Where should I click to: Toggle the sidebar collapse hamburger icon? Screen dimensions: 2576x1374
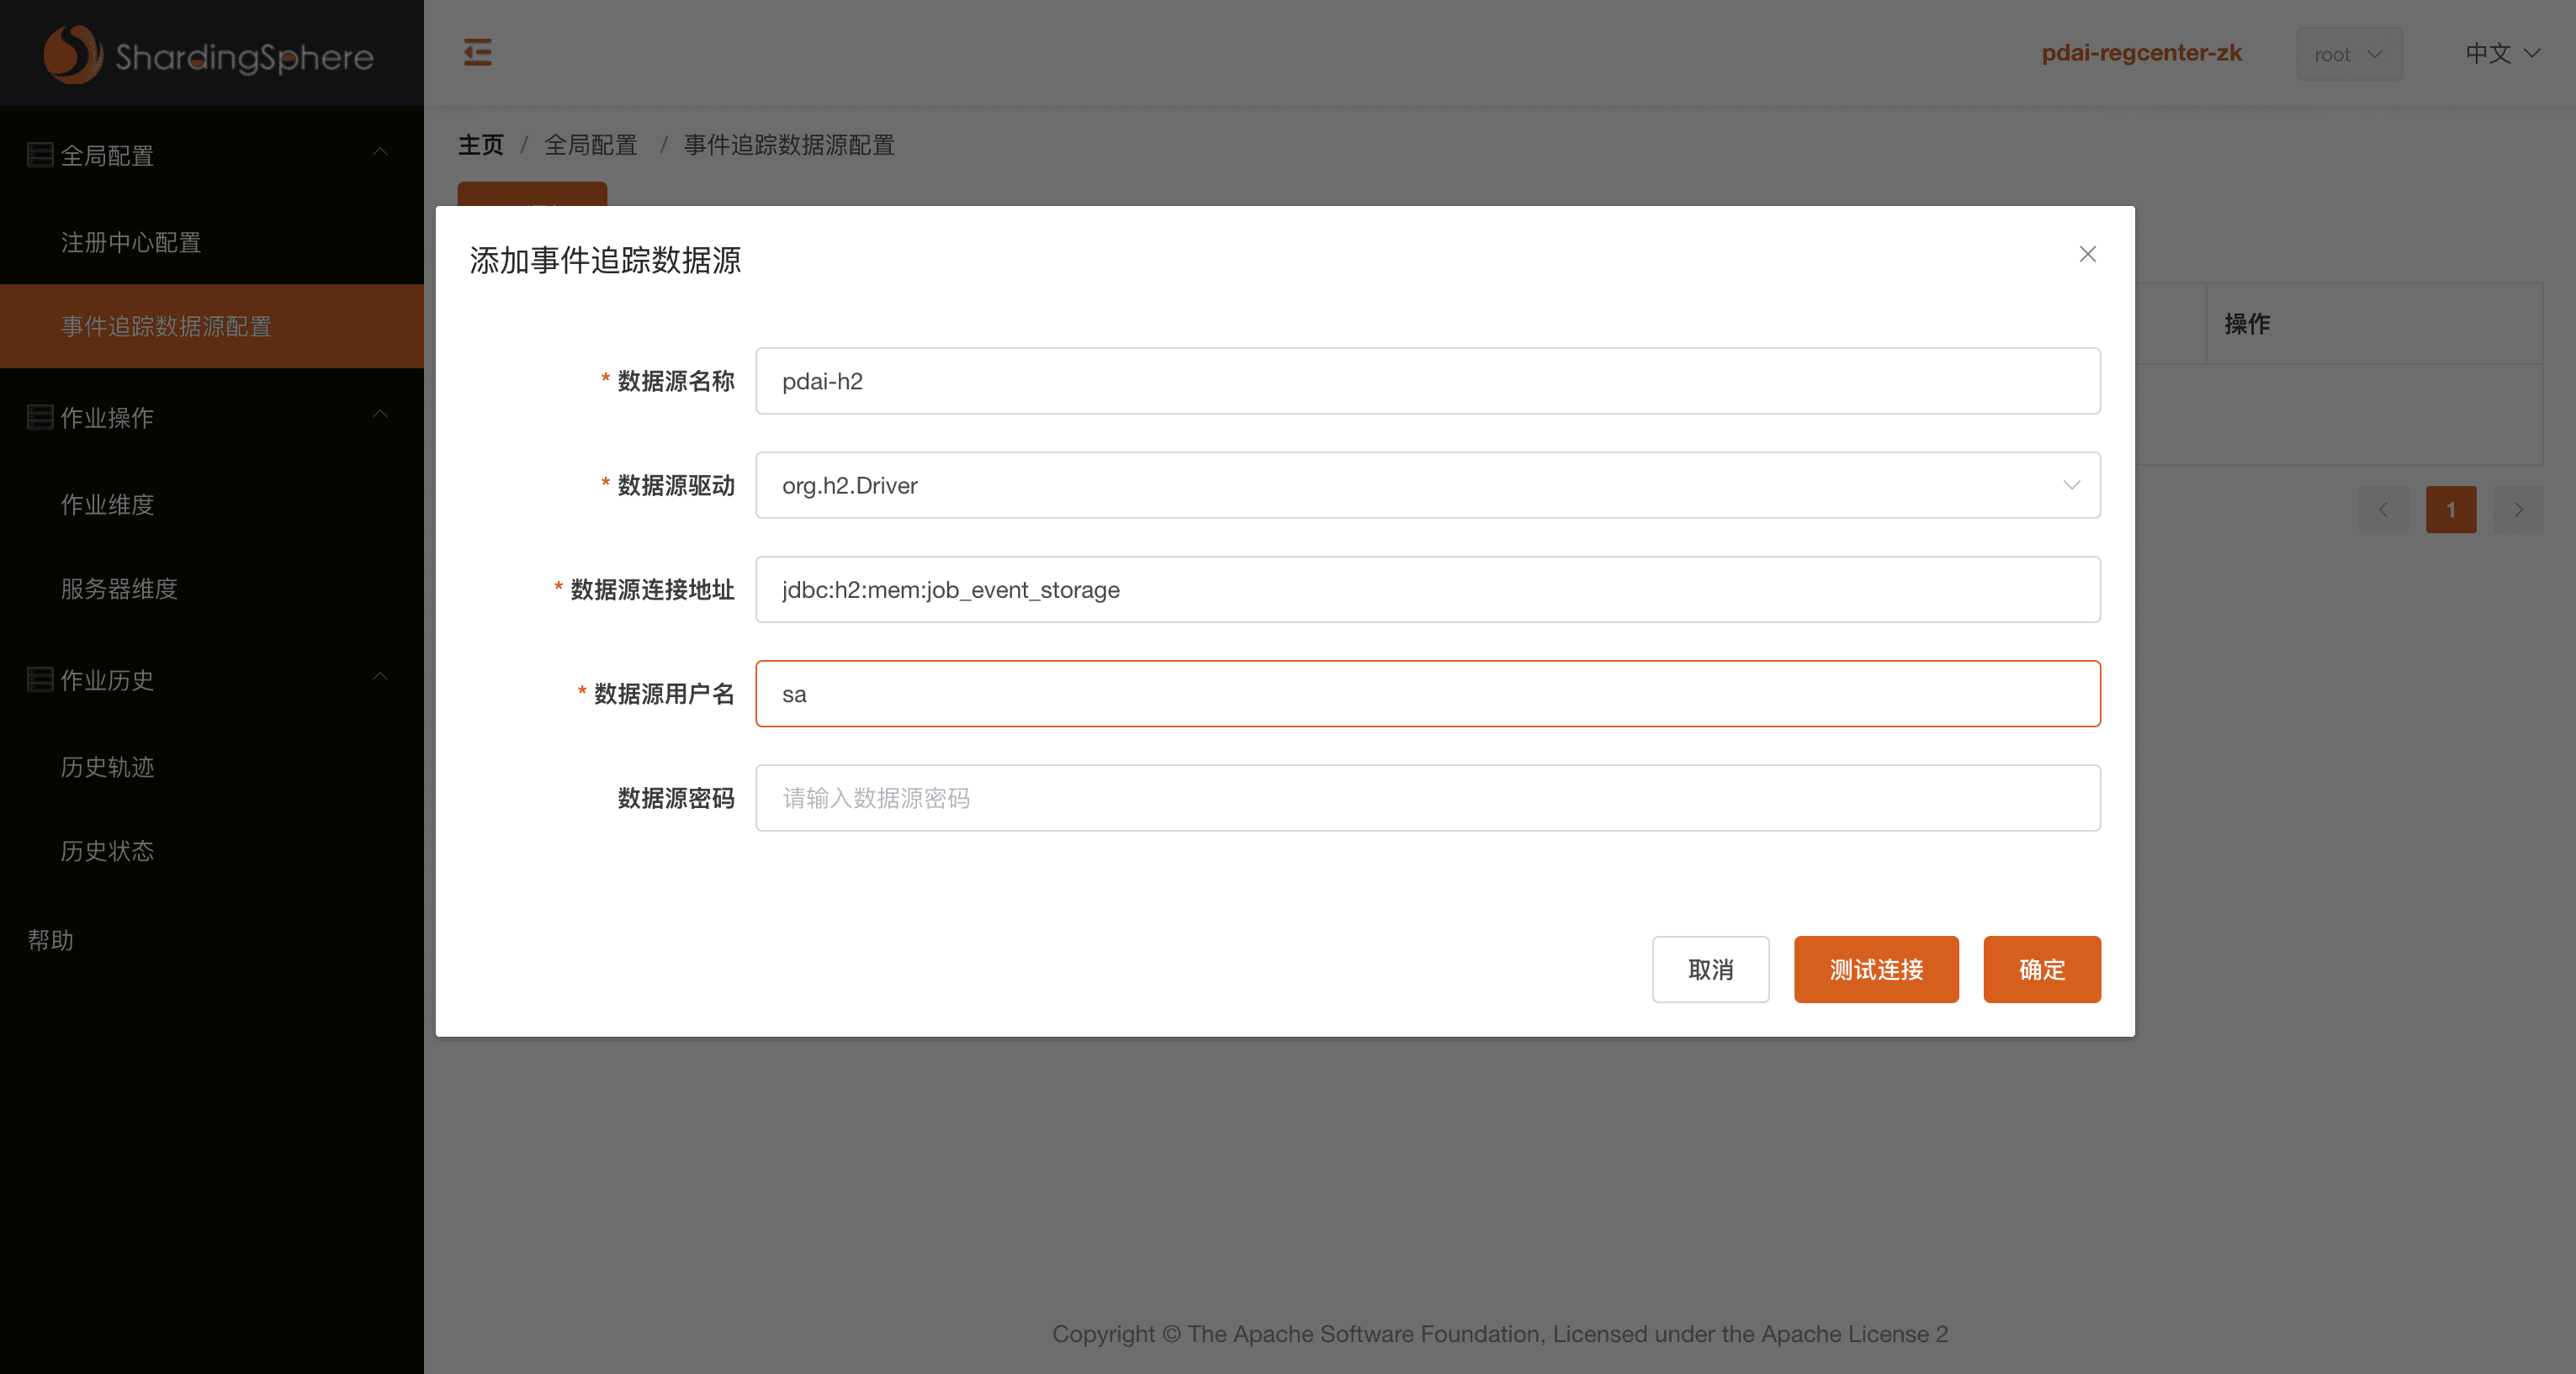[477, 52]
